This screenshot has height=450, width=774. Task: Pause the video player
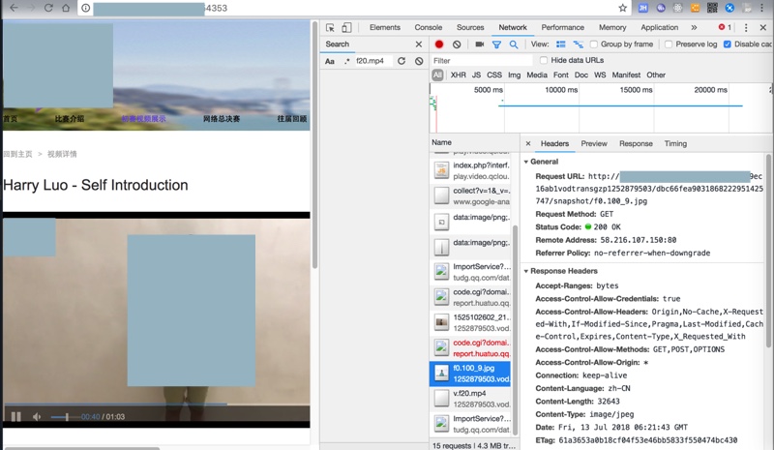(x=15, y=416)
